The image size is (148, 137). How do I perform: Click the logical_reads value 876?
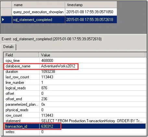click(x=44, y=88)
